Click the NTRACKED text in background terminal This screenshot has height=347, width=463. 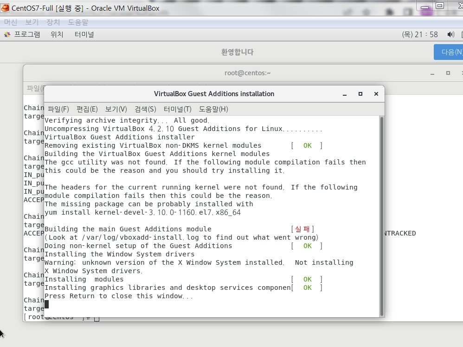[400, 234]
